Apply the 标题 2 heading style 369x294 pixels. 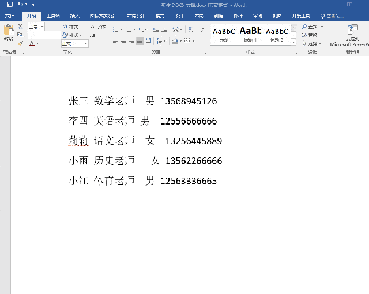277,35
